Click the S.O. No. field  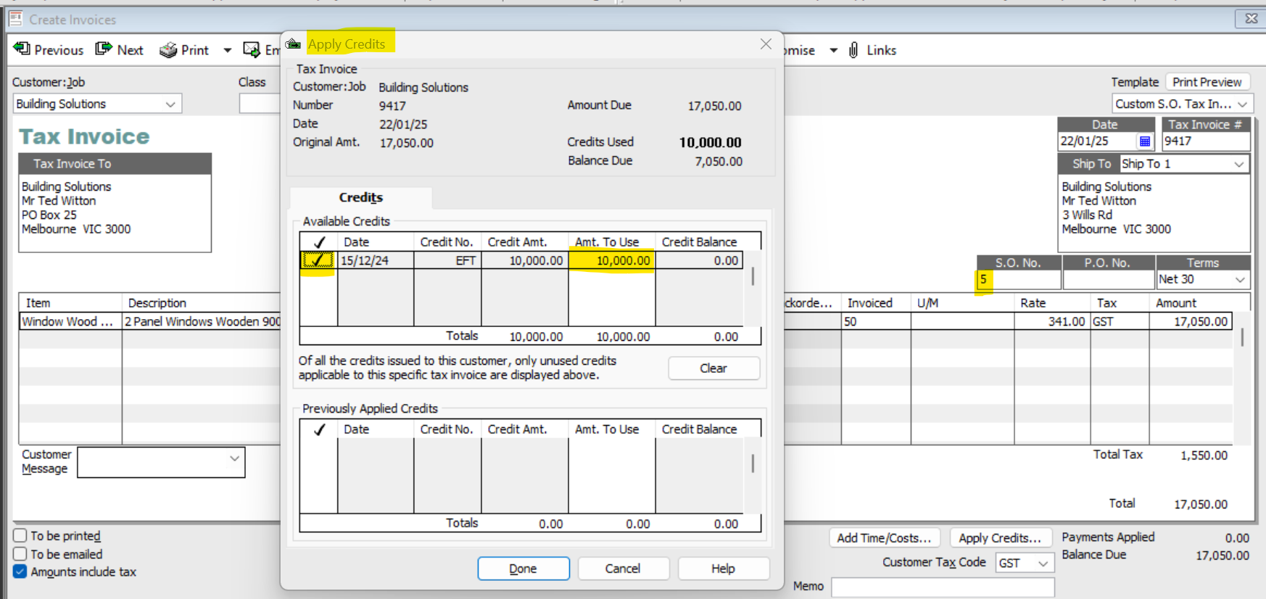[1018, 279]
